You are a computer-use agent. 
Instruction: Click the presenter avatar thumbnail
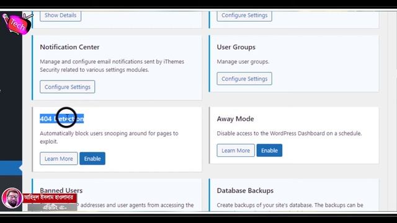point(12,198)
